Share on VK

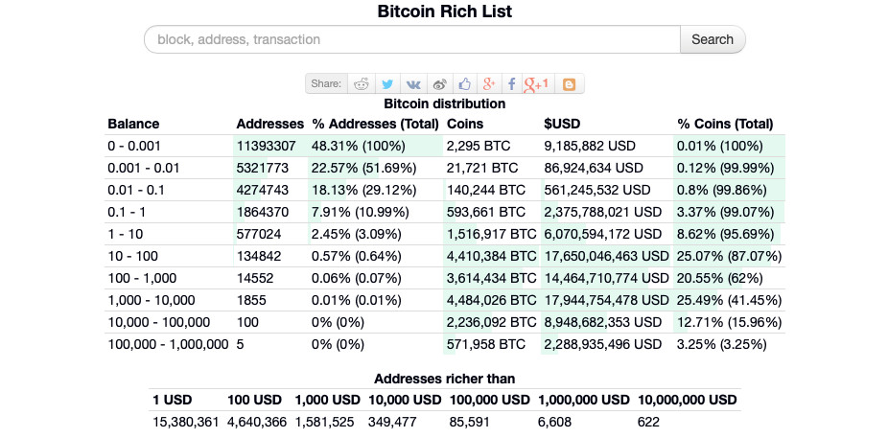[413, 84]
